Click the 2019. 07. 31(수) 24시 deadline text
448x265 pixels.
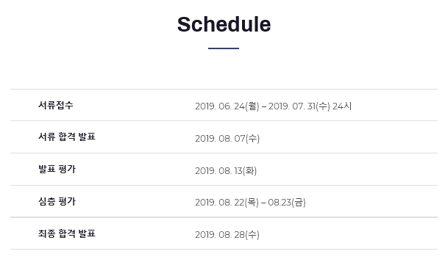[x=310, y=106]
